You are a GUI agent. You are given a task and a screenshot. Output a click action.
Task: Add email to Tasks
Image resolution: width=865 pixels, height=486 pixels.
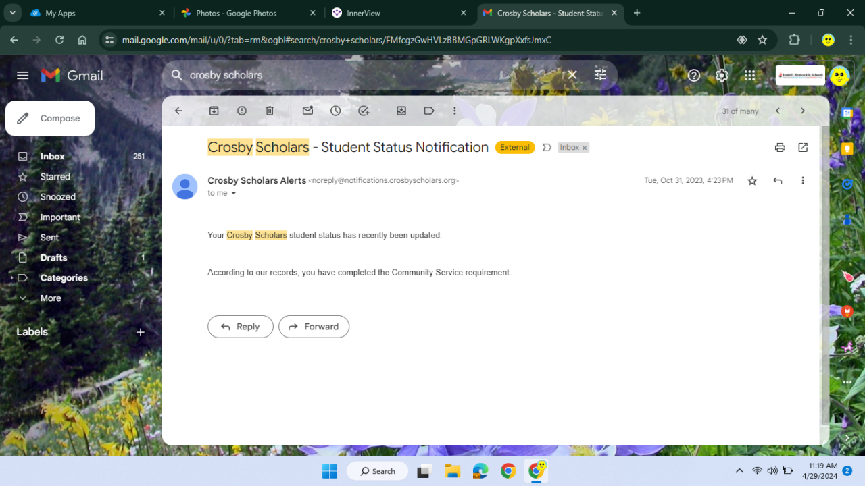[364, 111]
